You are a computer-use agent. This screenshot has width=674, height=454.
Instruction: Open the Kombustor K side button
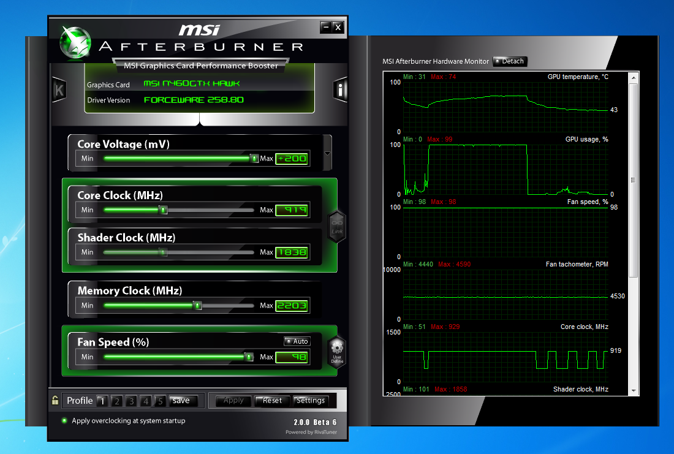[x=59, y=90]
